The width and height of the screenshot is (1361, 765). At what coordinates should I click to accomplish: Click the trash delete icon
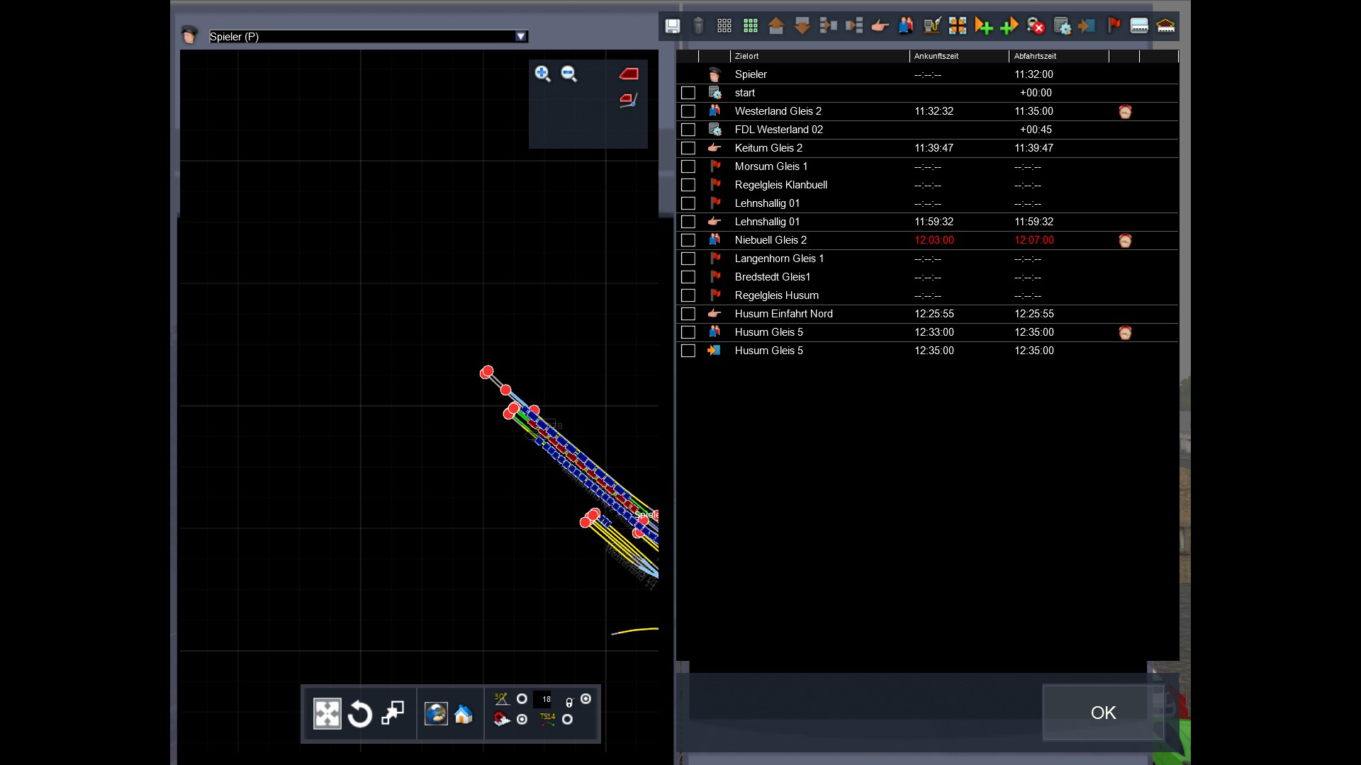pyautogui.click(x=698, y=26)
